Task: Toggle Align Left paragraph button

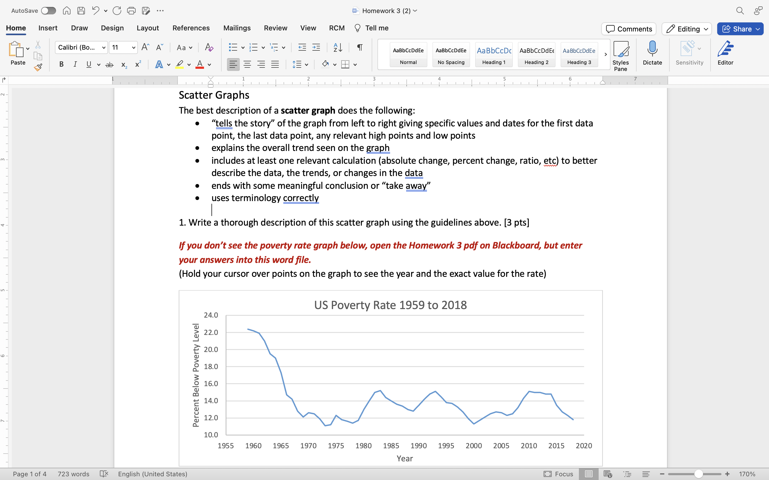Action: (233, 65)
